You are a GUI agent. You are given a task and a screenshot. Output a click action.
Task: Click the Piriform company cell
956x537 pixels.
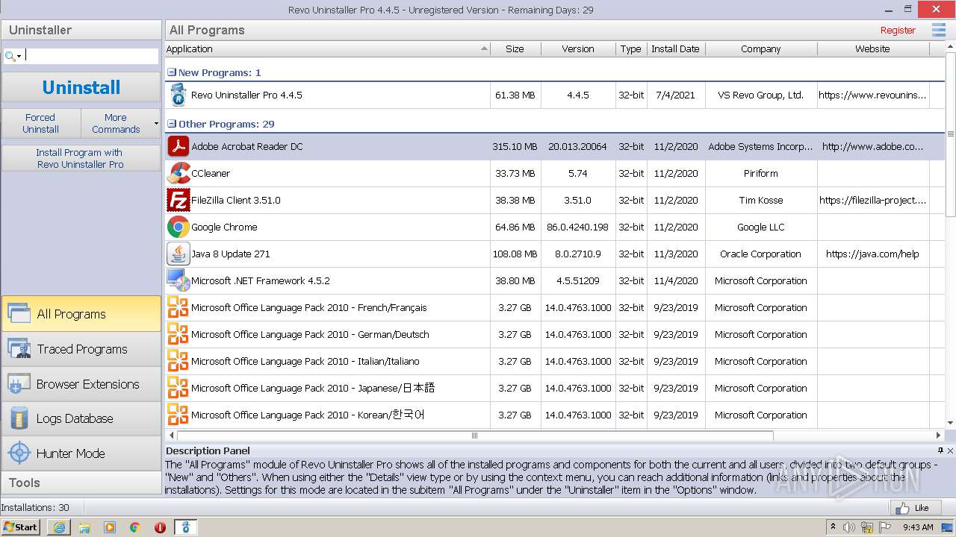[x=761, y=173]
